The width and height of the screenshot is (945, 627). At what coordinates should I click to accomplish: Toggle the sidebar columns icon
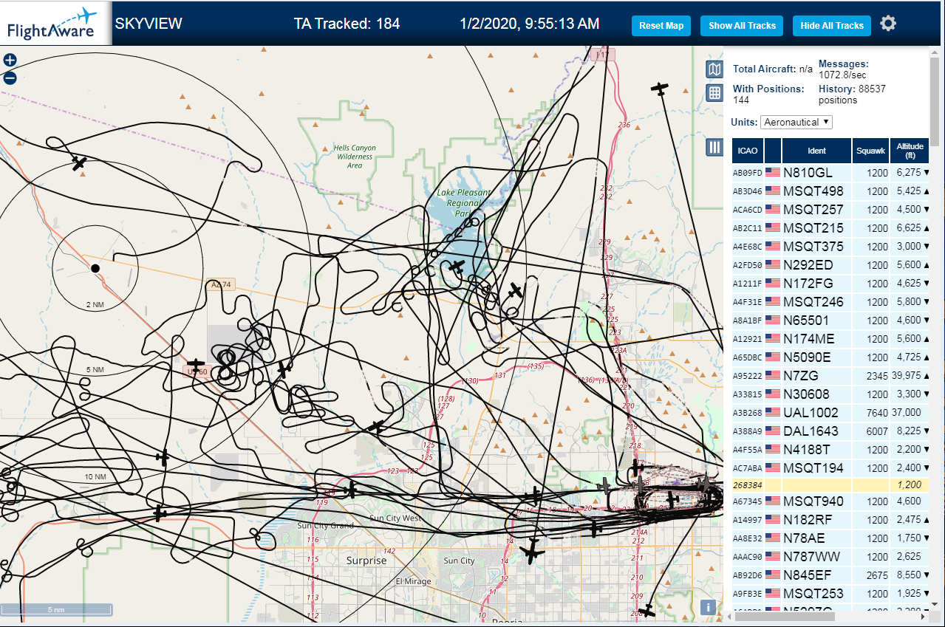[714, 147]
